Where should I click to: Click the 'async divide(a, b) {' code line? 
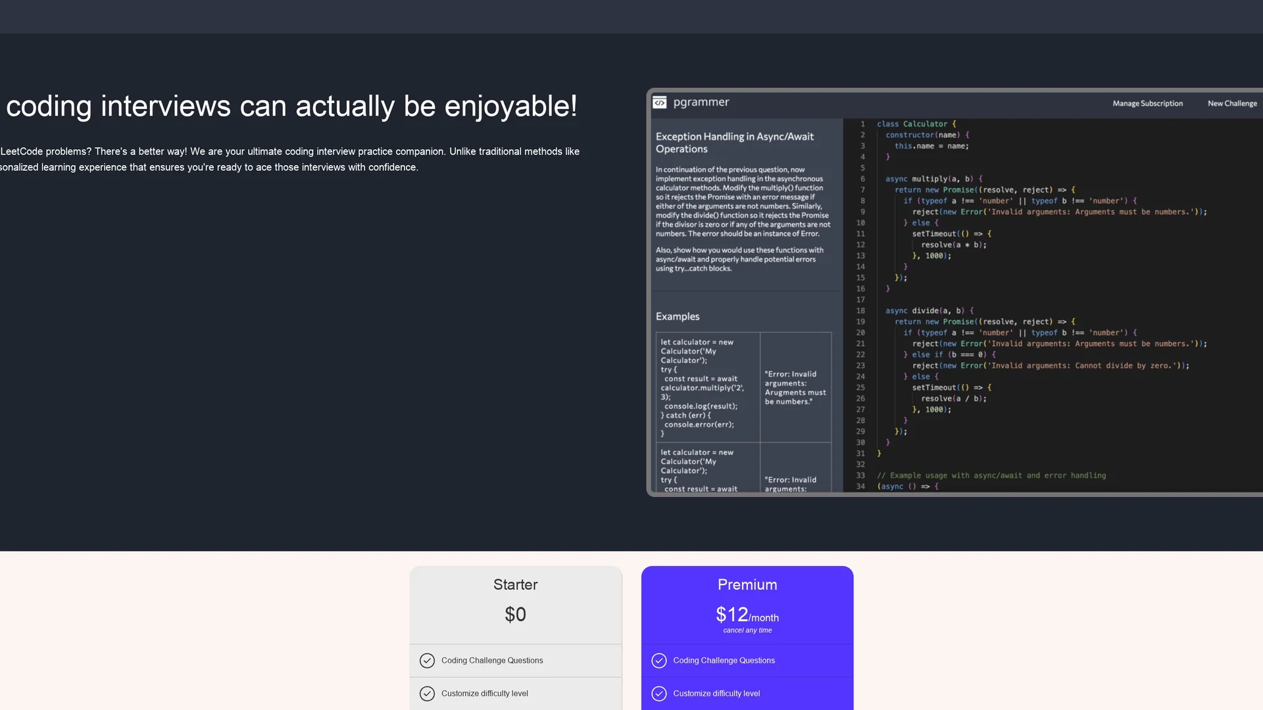[929, 310]
